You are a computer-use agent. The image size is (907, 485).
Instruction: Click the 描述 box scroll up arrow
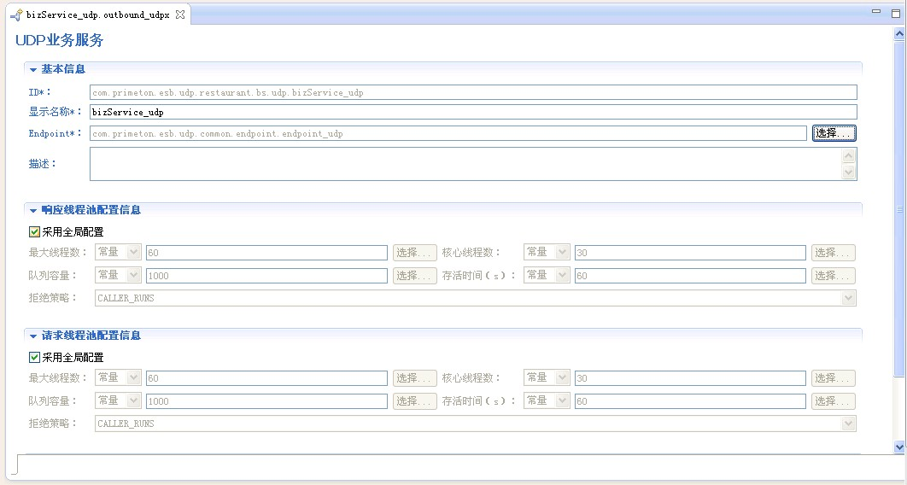pyautogui.click(x=848, y=156)
